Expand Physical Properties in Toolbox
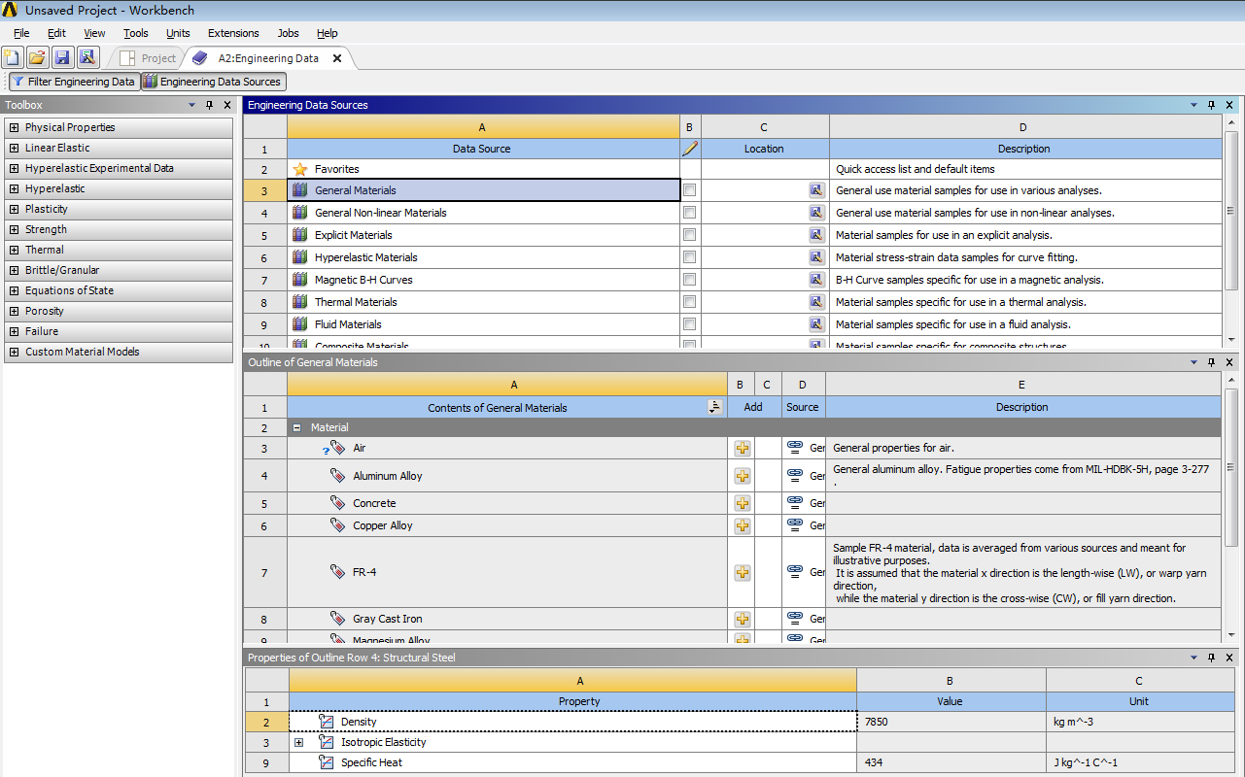The width and height of the screenshot is (1245, 777). pyautogui.click(x=14, y=127)
